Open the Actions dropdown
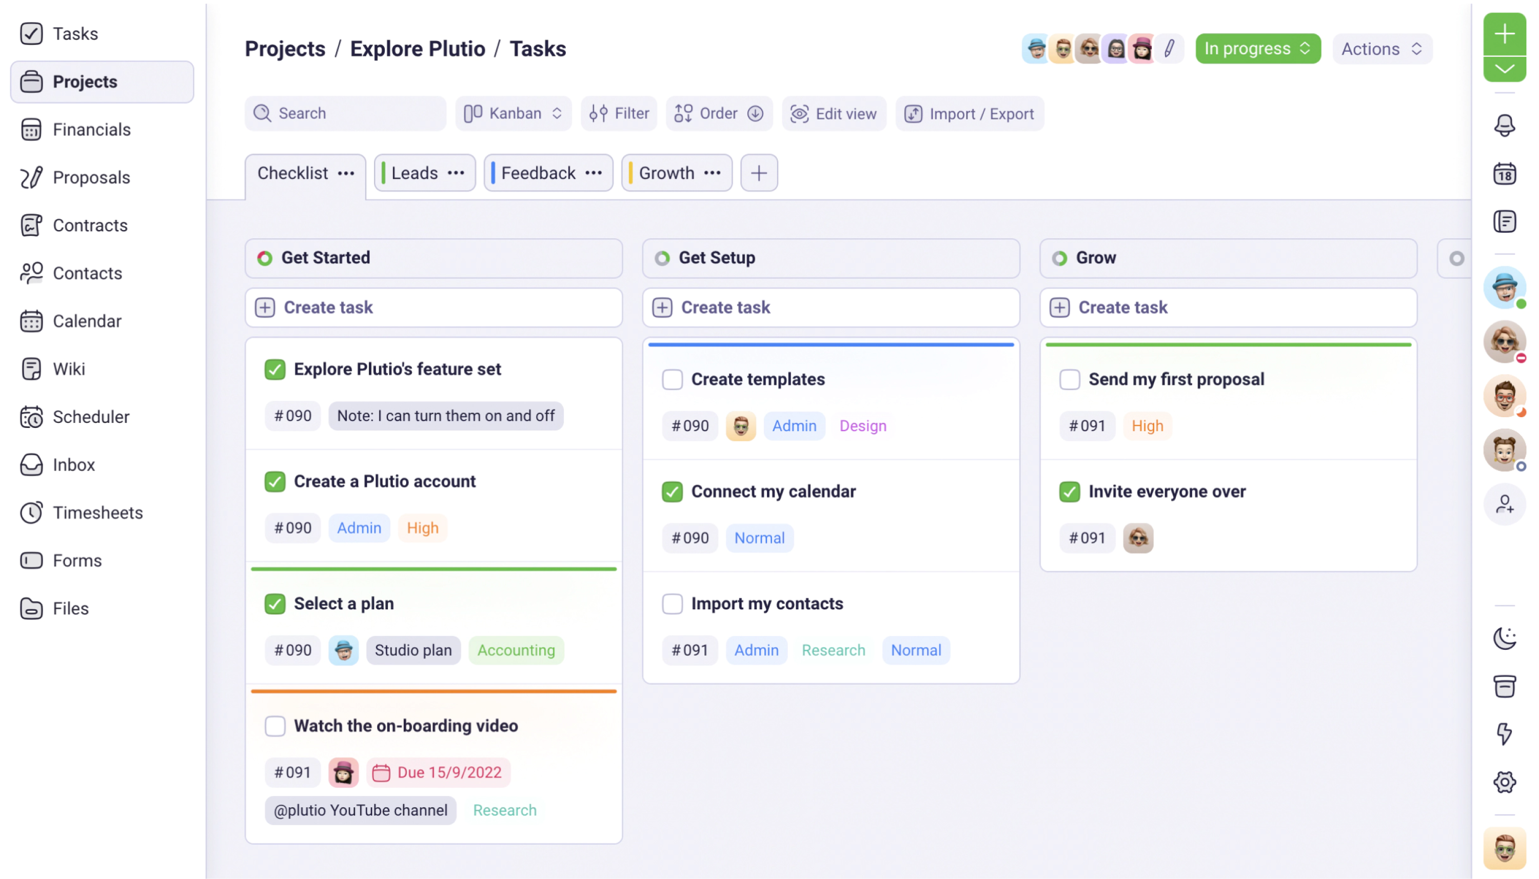Viewport: 1539px width, 879px height. [x=1382, y=48]
